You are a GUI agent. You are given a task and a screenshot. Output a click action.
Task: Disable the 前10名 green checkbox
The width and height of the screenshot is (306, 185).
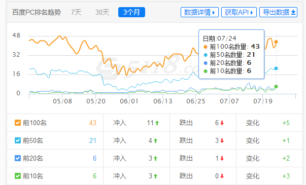[18, 176]
